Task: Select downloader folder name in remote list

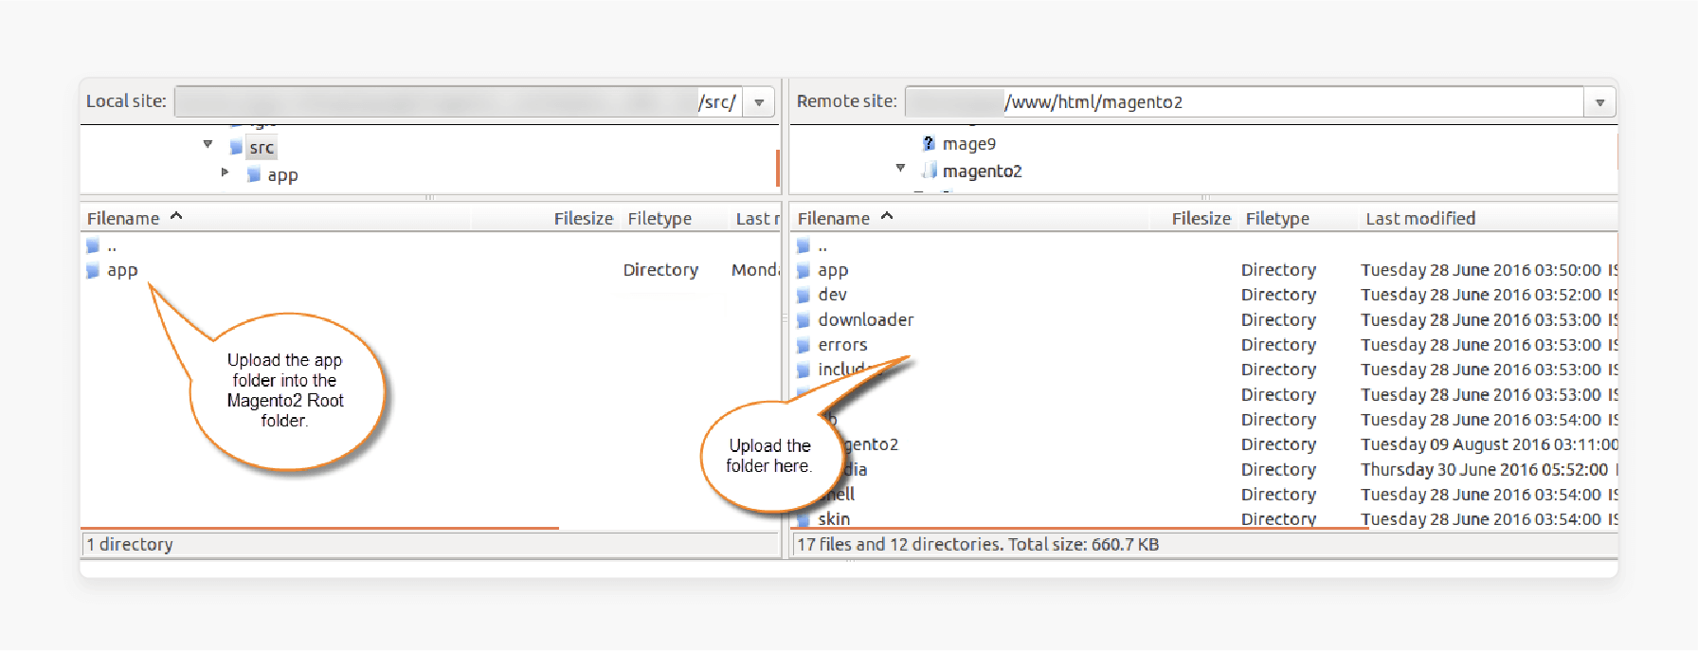Action: tap(866, 320)
